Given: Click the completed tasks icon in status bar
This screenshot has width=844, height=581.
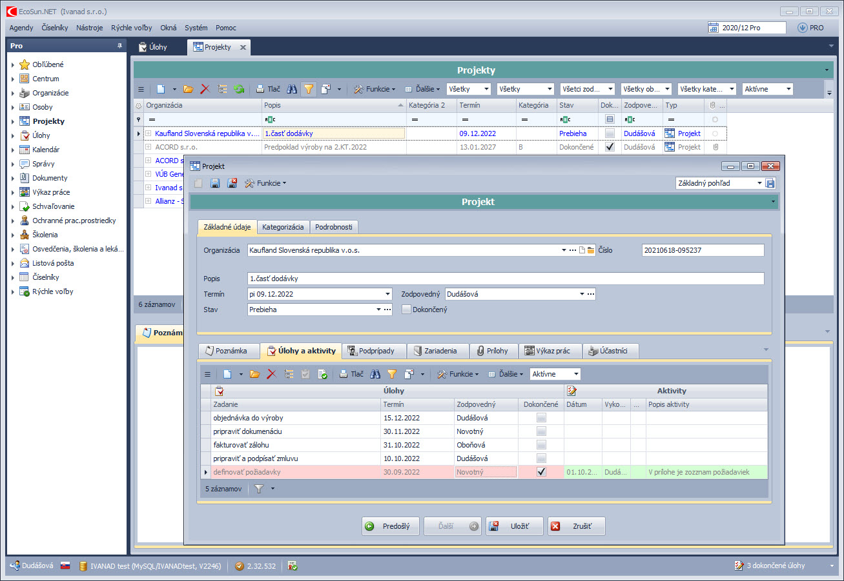Looking at the screenshot, I should (x=739, y=566).
